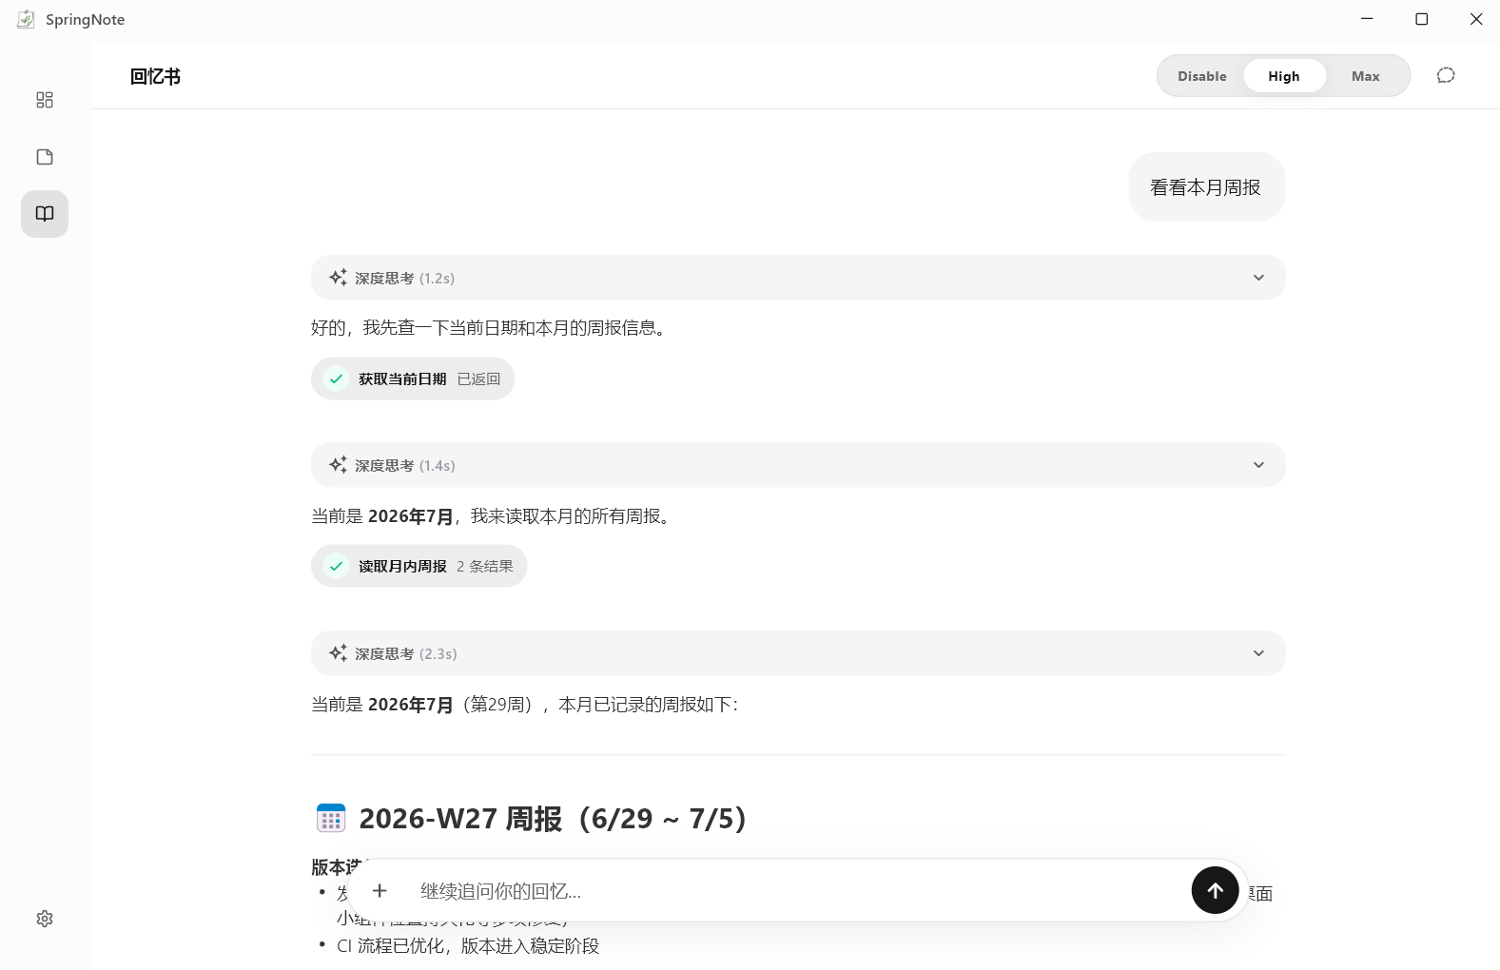Open the notes page icon in sidebar
This screenshot has height=970, width=1500.
45,157
